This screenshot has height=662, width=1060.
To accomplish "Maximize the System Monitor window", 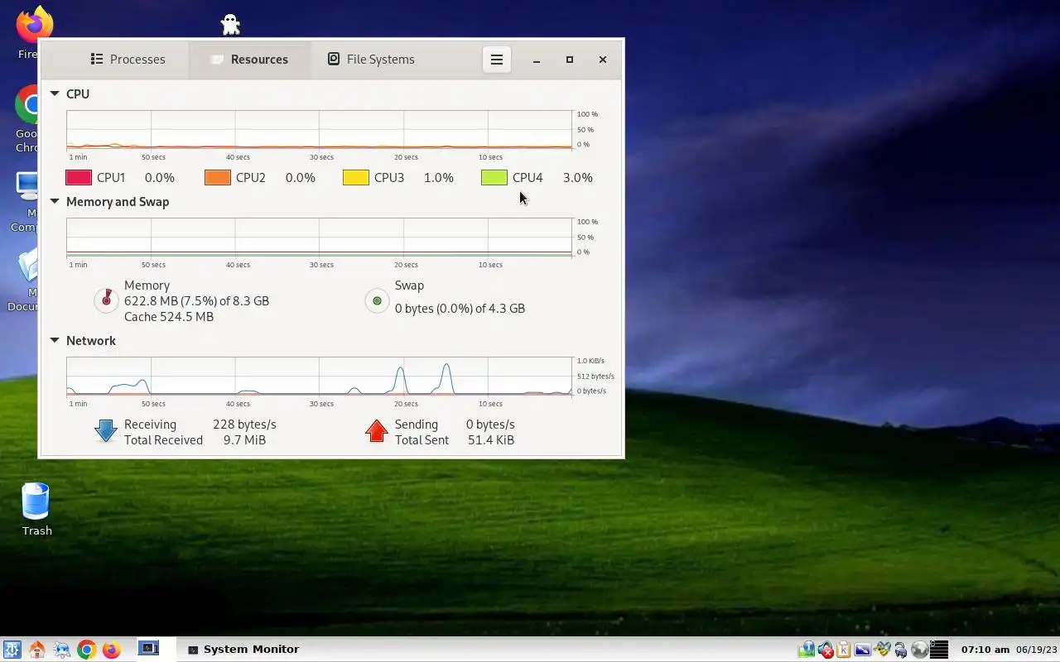I will pyautogui.click(x=570, y=60).
